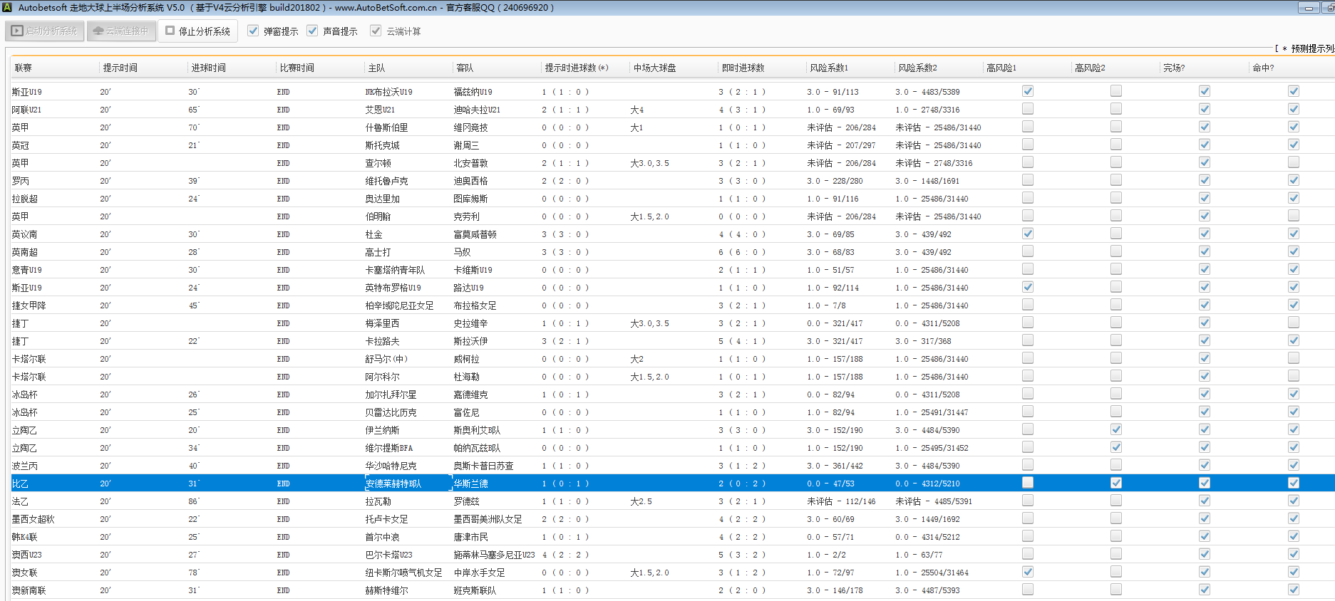This screenshot has width=1335, height=601.
Task: Click the 安德莱赫特BFA home team cell
Action: point(393,484)
